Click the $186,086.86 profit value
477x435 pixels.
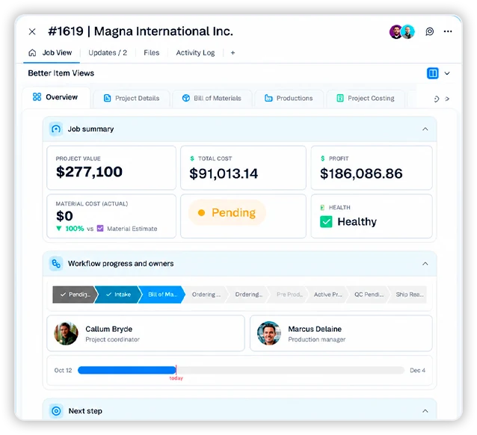click(x=361, y=173)
